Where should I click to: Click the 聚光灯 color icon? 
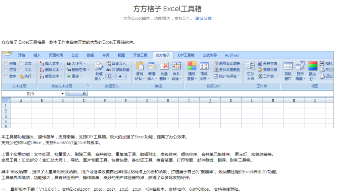coord(313,66)
